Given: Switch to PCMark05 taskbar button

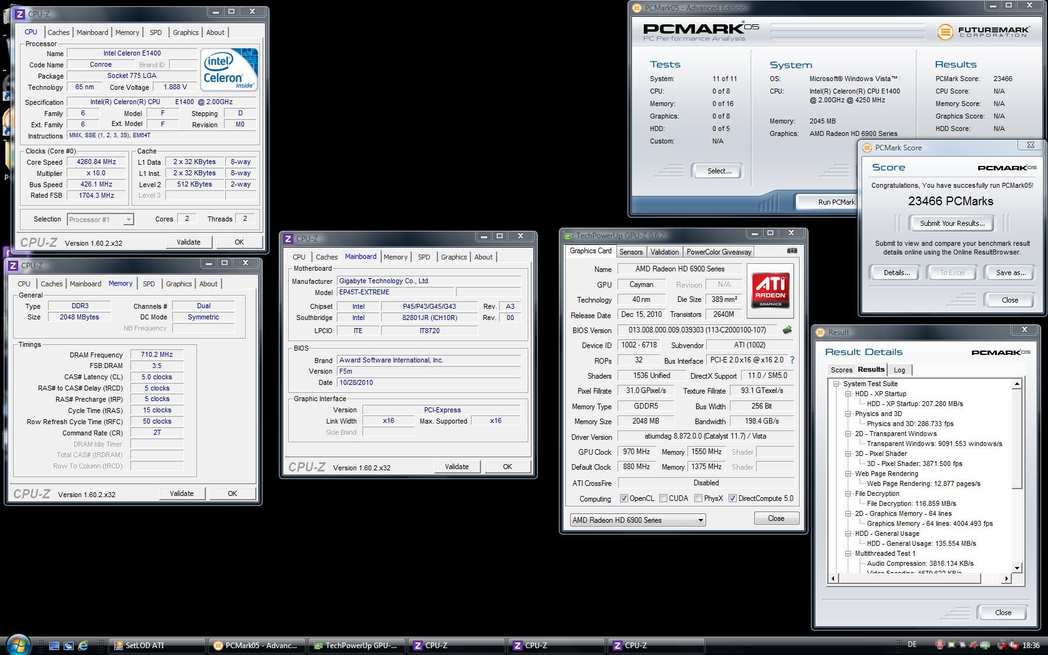Looking at the screenshot, I should click(x=257, y=646).
